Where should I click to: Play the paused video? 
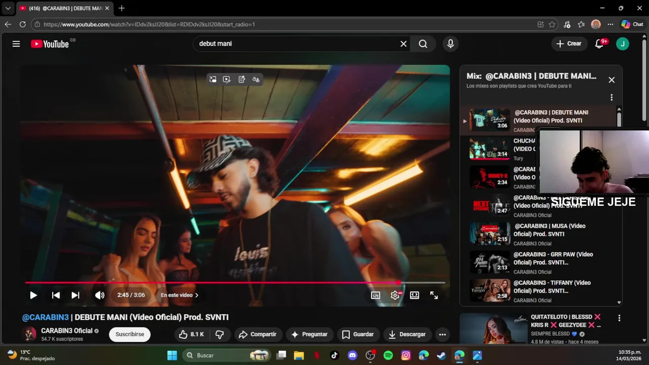pos(33,295)
